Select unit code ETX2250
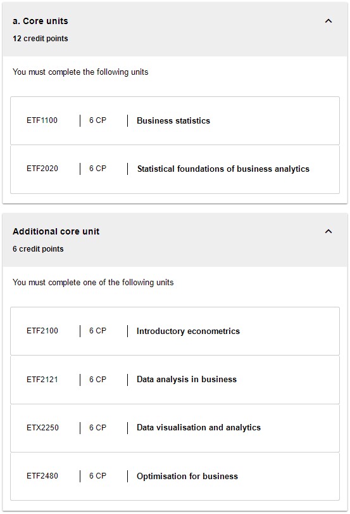 [42, 427]
